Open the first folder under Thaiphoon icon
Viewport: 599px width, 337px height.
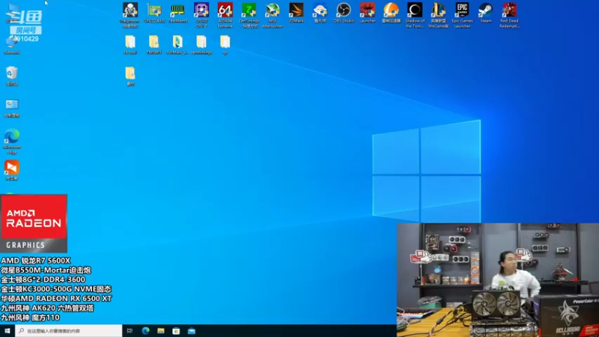click(130, 45)
